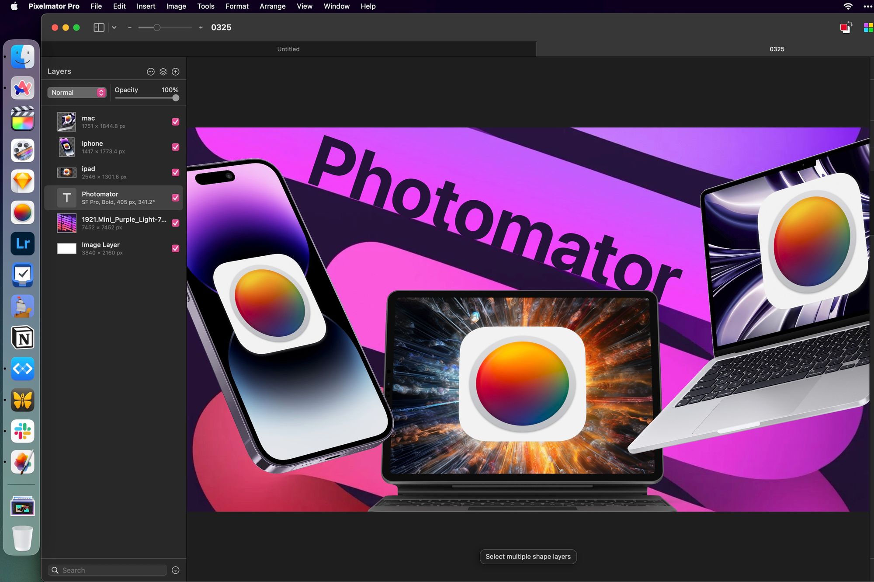The width and height of the screenshot is (874, 582).
Task: Click the zoom out minus icon
Action: [130, 28]
